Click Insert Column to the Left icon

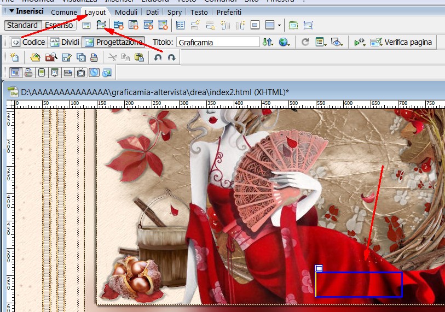coord(226,25)
